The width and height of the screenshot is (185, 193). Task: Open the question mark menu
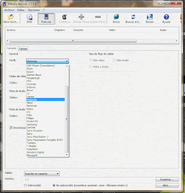(43, 10)
